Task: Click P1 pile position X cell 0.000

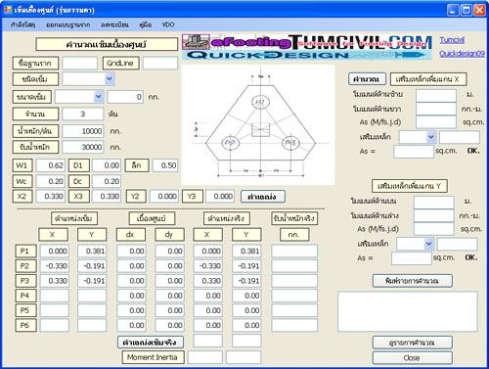Action: click(x=55, y=251)
